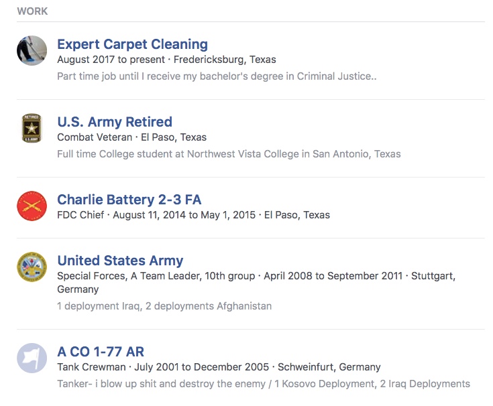Open the Charlie Battery 2-3 FA link
Image resolution: width=493 pixels, height=406 pixels.
(x=129, y=200)
